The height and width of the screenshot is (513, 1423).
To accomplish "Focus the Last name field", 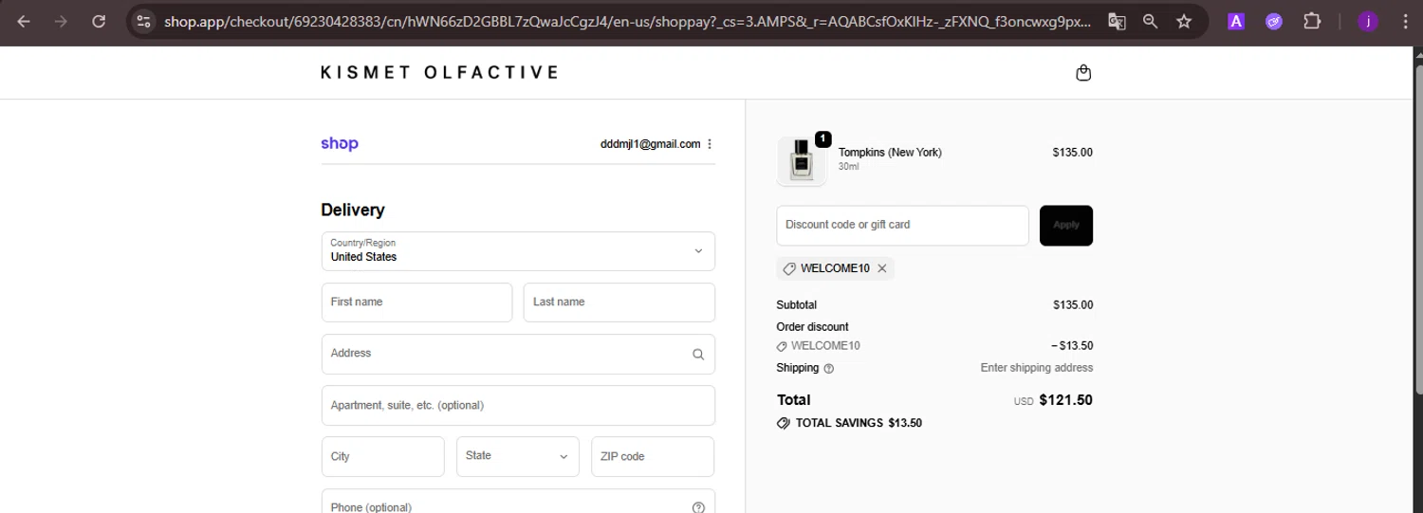I will tap(619, 302).
